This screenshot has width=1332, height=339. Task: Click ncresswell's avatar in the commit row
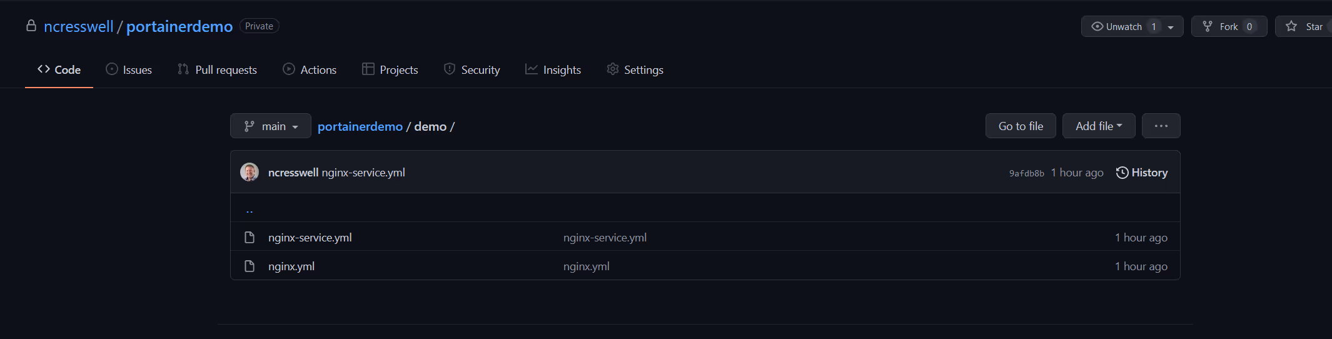click(x=250, y=172)
